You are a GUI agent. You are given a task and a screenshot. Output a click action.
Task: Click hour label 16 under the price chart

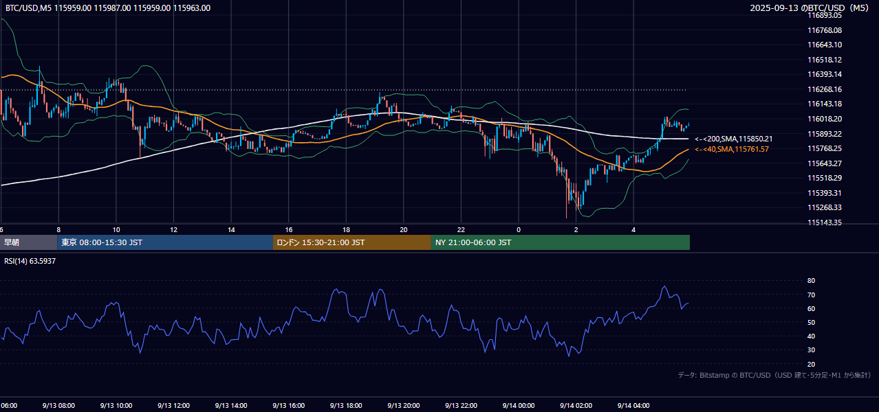(x=289, y=230)
